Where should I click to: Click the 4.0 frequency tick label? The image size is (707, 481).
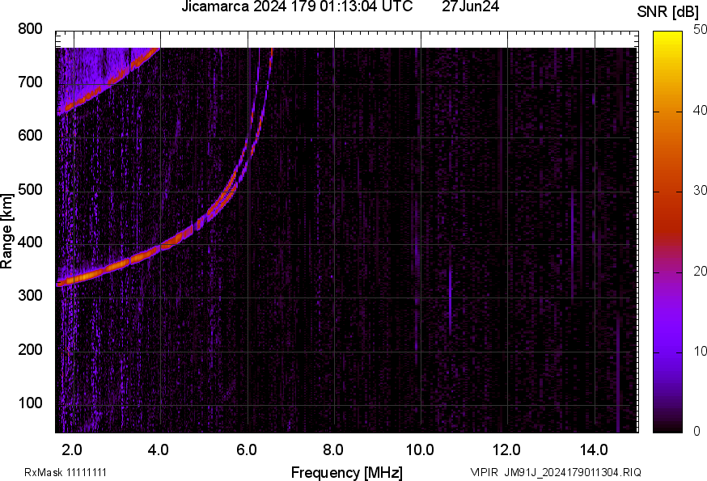coord(159,449)
